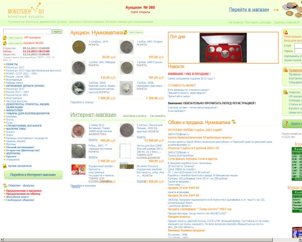The height and width of the screenshot is (242, 302).
Task: Open the Лот дня coin set photo
Action: click(x=223, y=47)
